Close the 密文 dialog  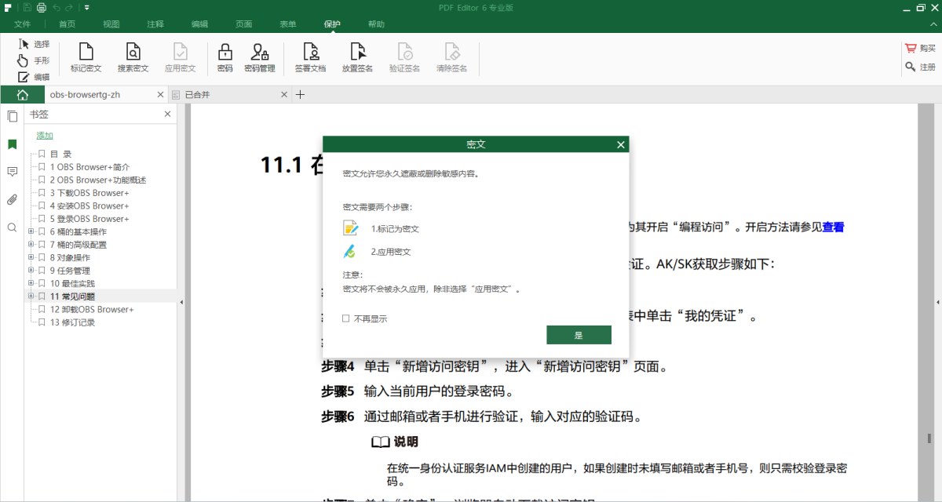[620, 145]
